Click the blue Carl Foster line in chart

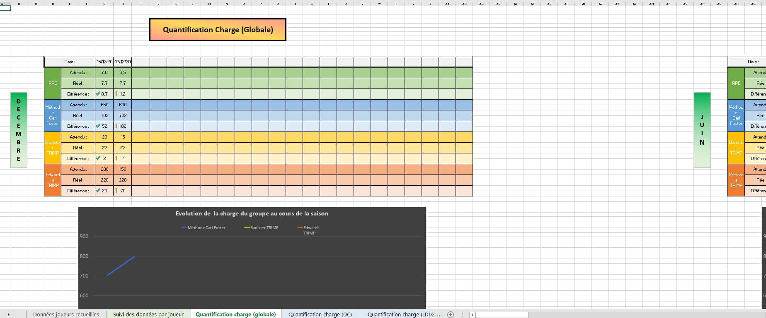[x=121, y=266]
